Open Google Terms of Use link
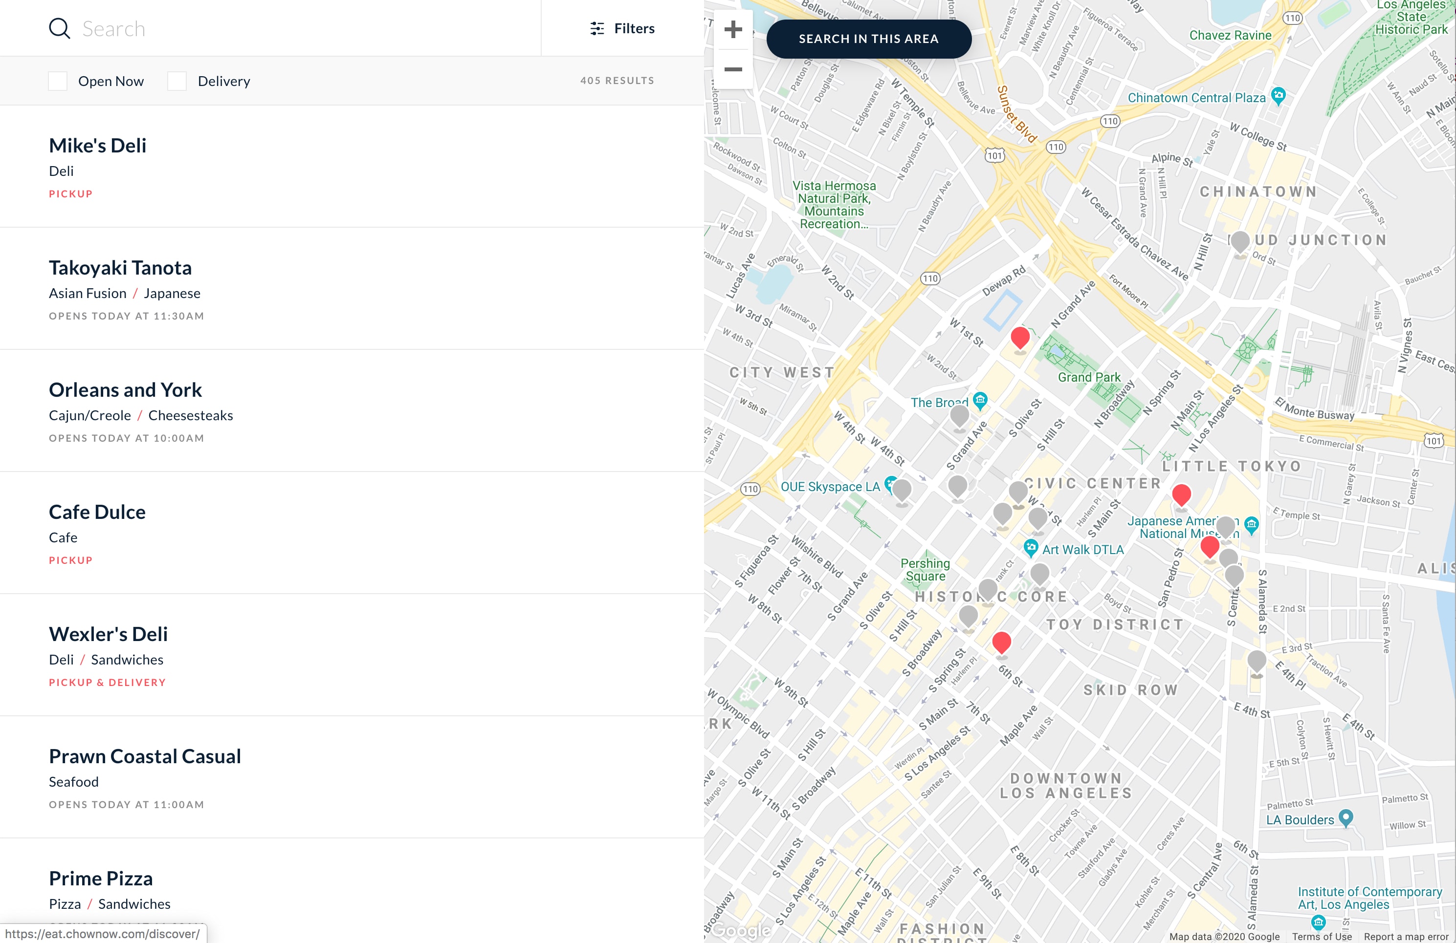The image size is (1456, 943). coord(1322,936)
